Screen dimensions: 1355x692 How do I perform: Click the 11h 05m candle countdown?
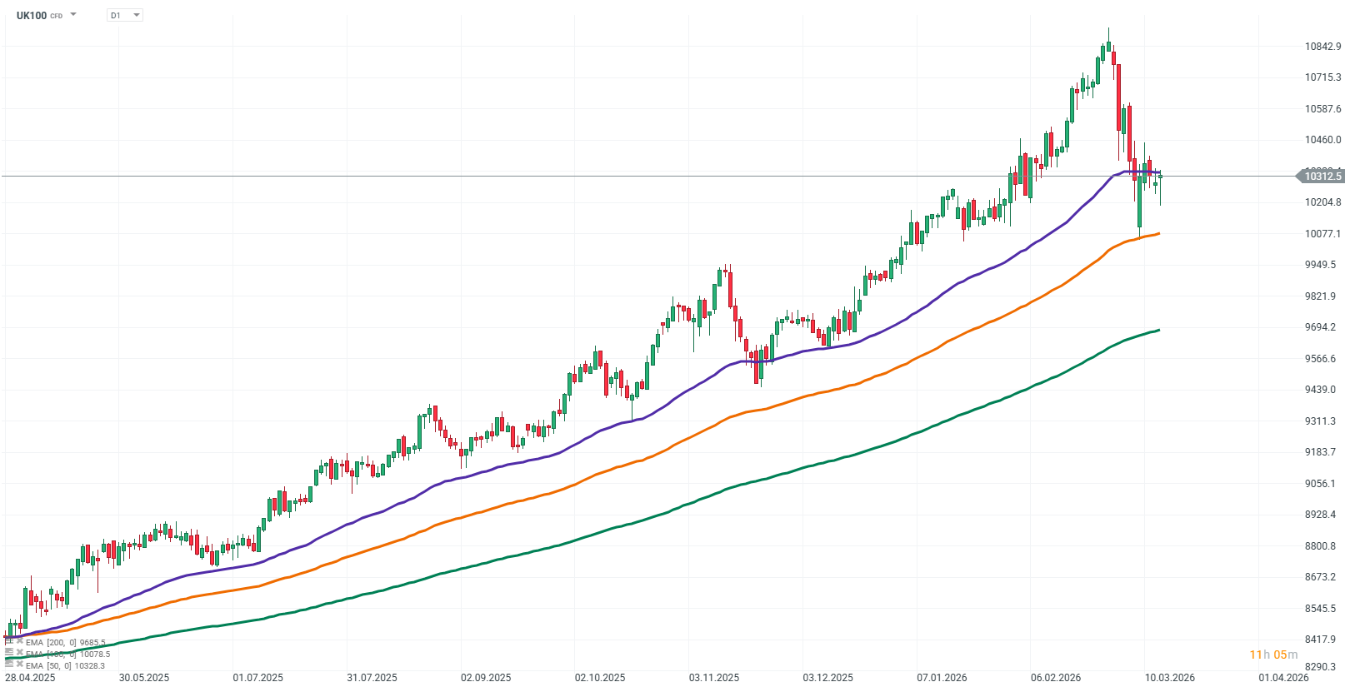point(1272,655)
